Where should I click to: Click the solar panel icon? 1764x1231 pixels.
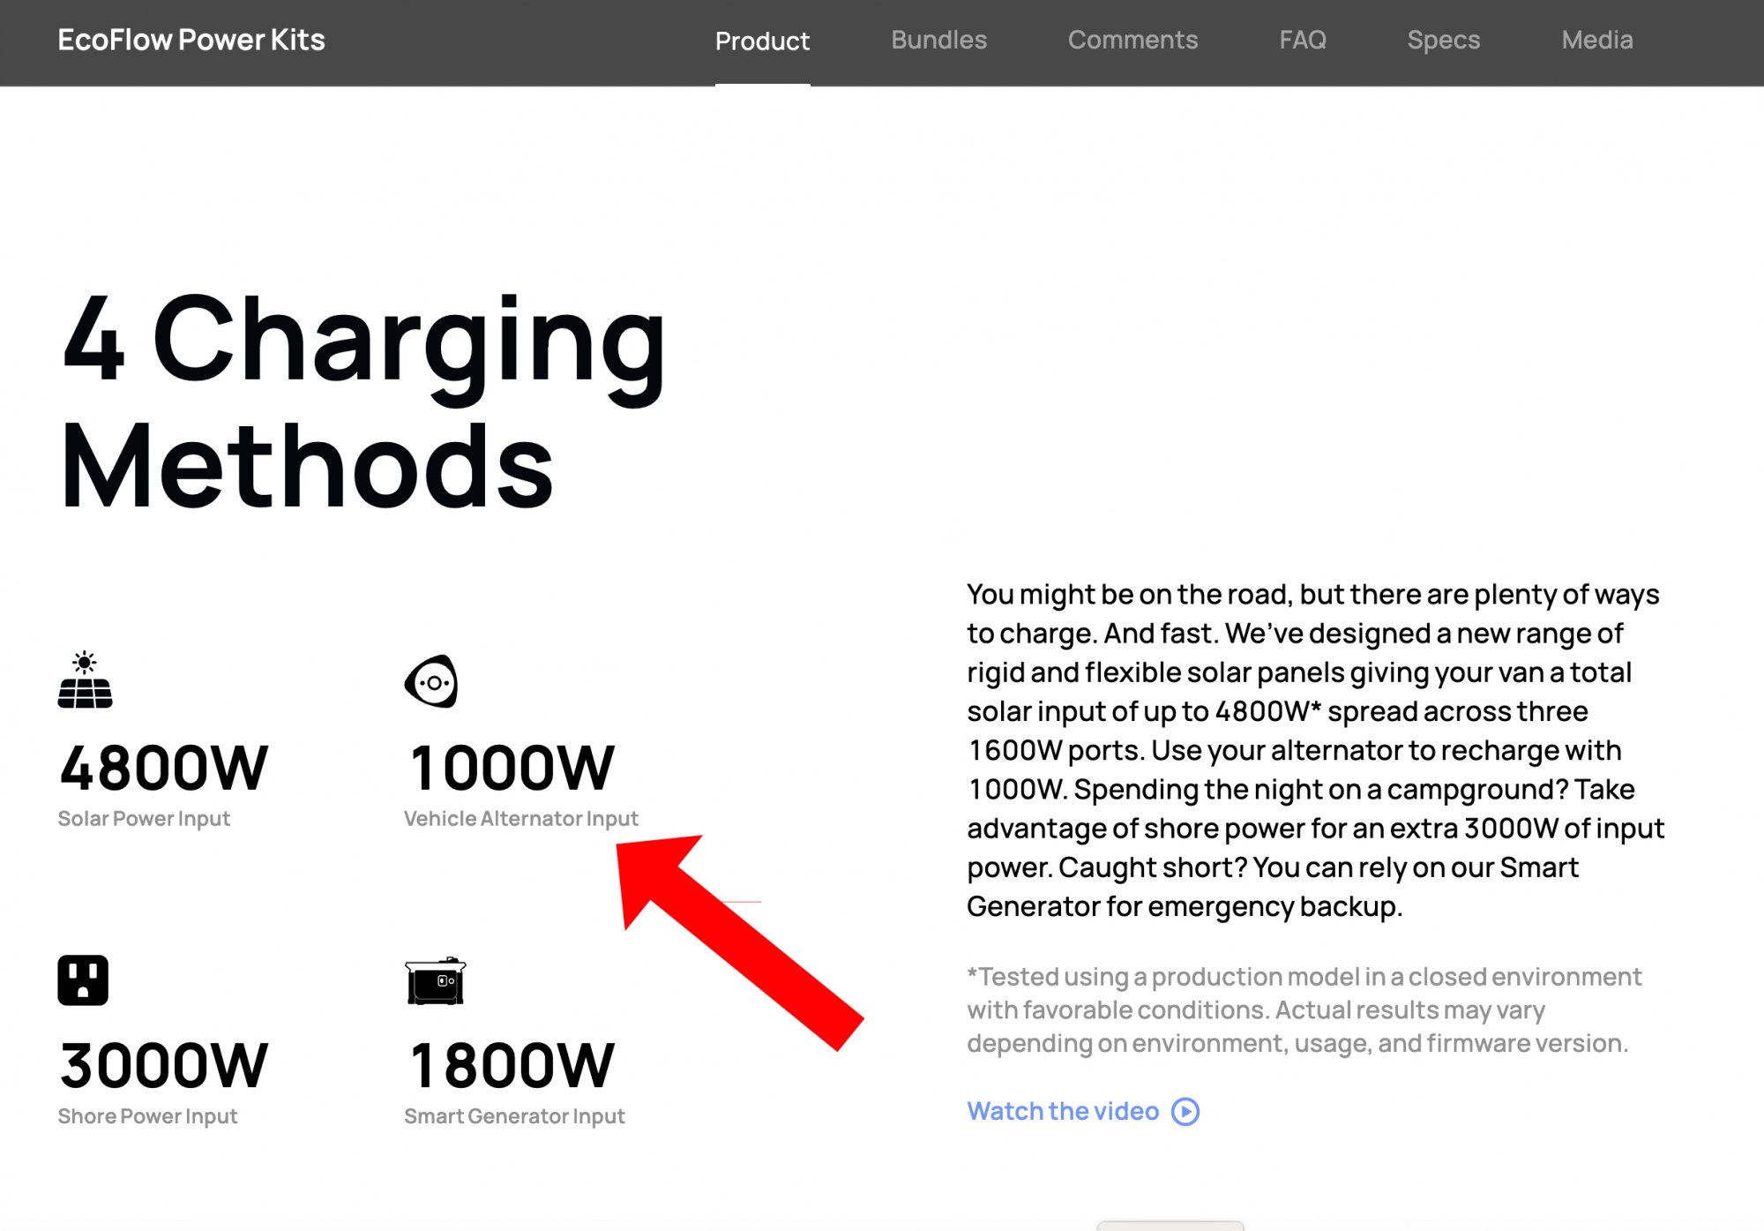click(x=85, y=679)
